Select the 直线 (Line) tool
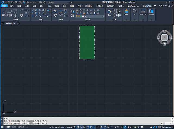 (x=4, y=13)
